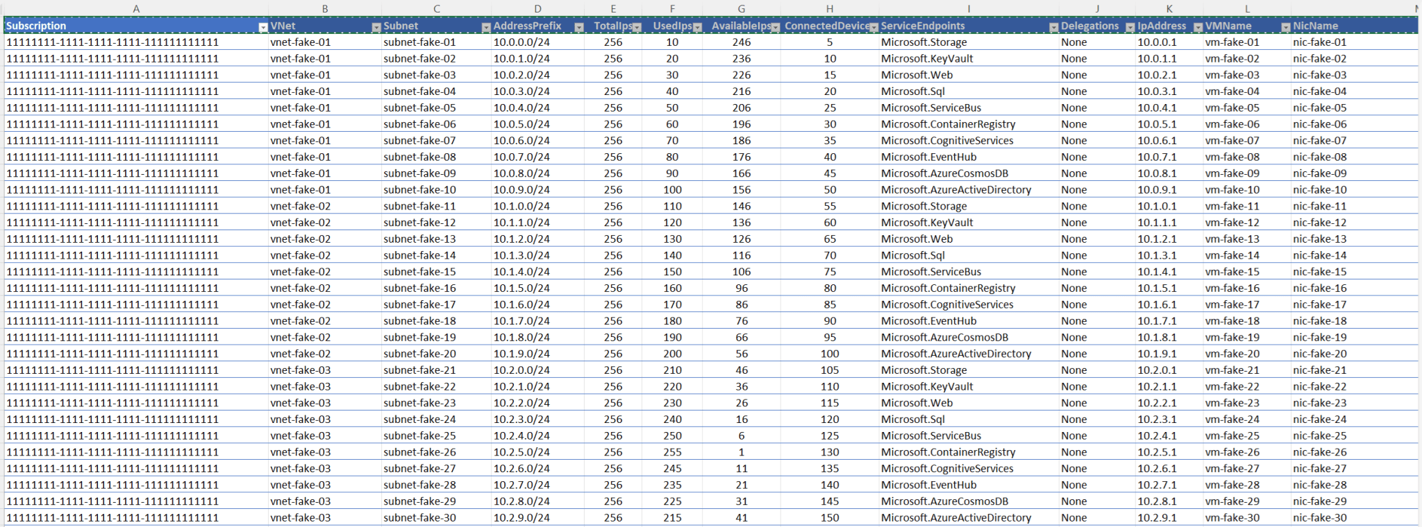
Task: Select column D header letter
Action: click(x=537, y=9)
